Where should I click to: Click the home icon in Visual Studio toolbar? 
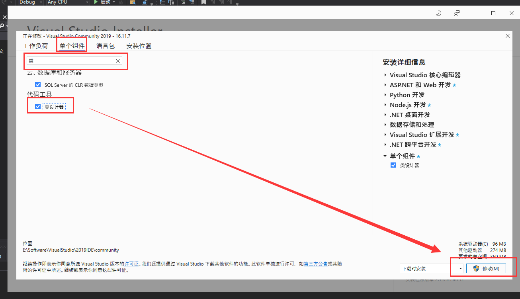(x=145, y=2)
